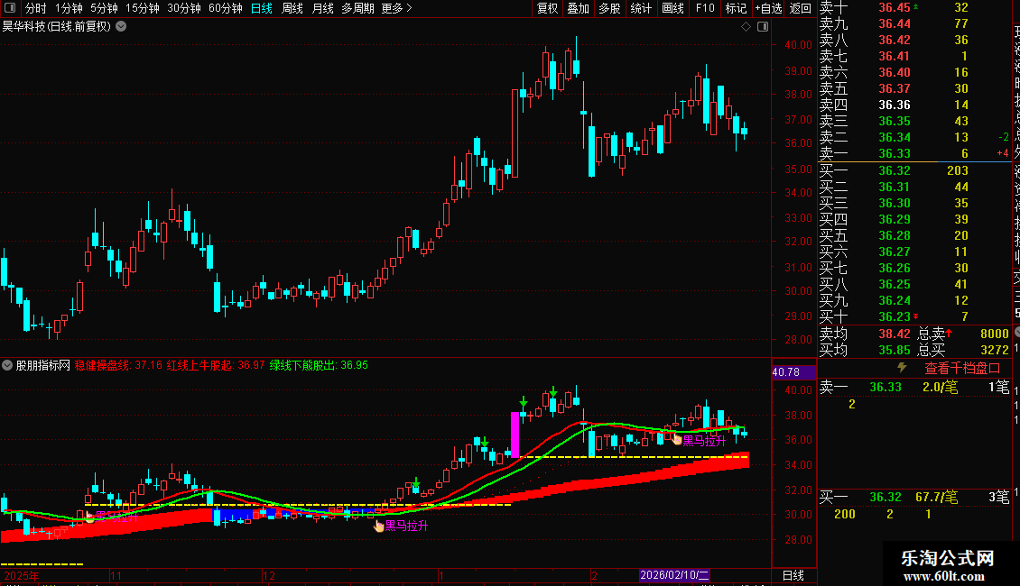This screenshot has height=586, width=1020.
Task: Click the 返回 back button
Action: click(800, 8)
